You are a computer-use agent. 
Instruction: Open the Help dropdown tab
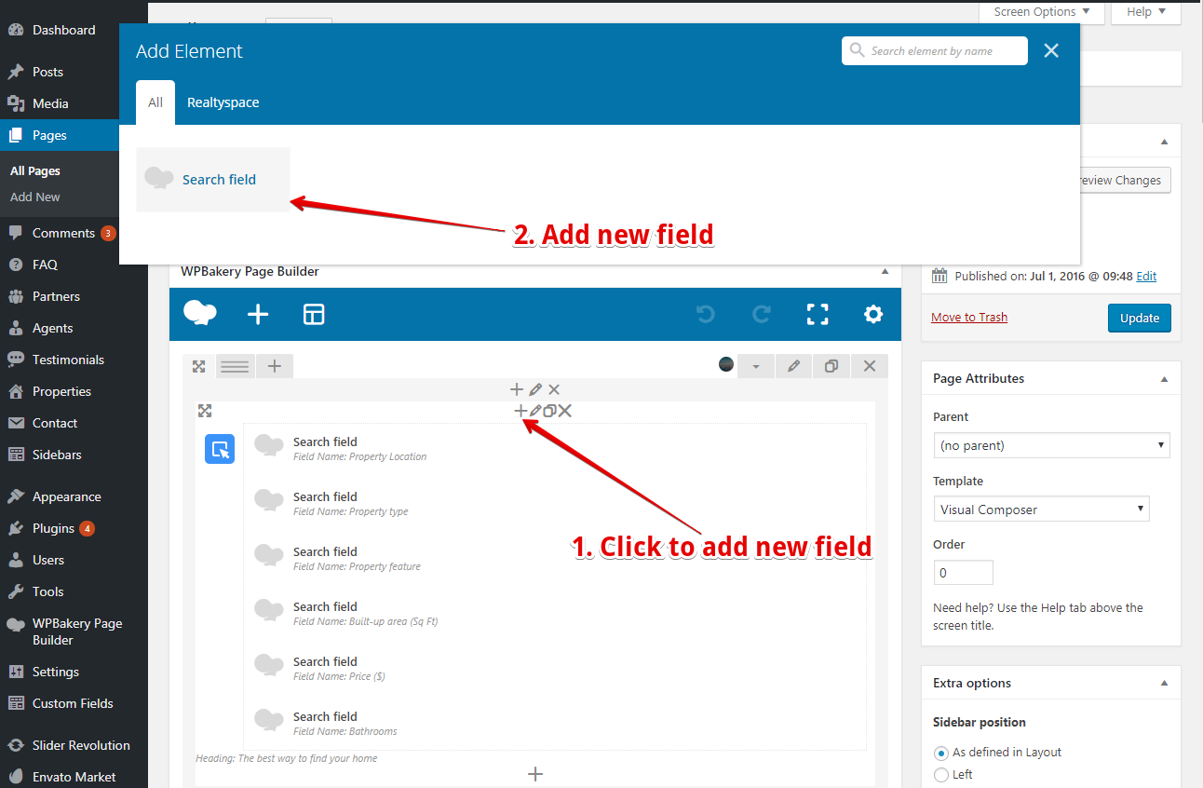click(x=1147, y=12)
